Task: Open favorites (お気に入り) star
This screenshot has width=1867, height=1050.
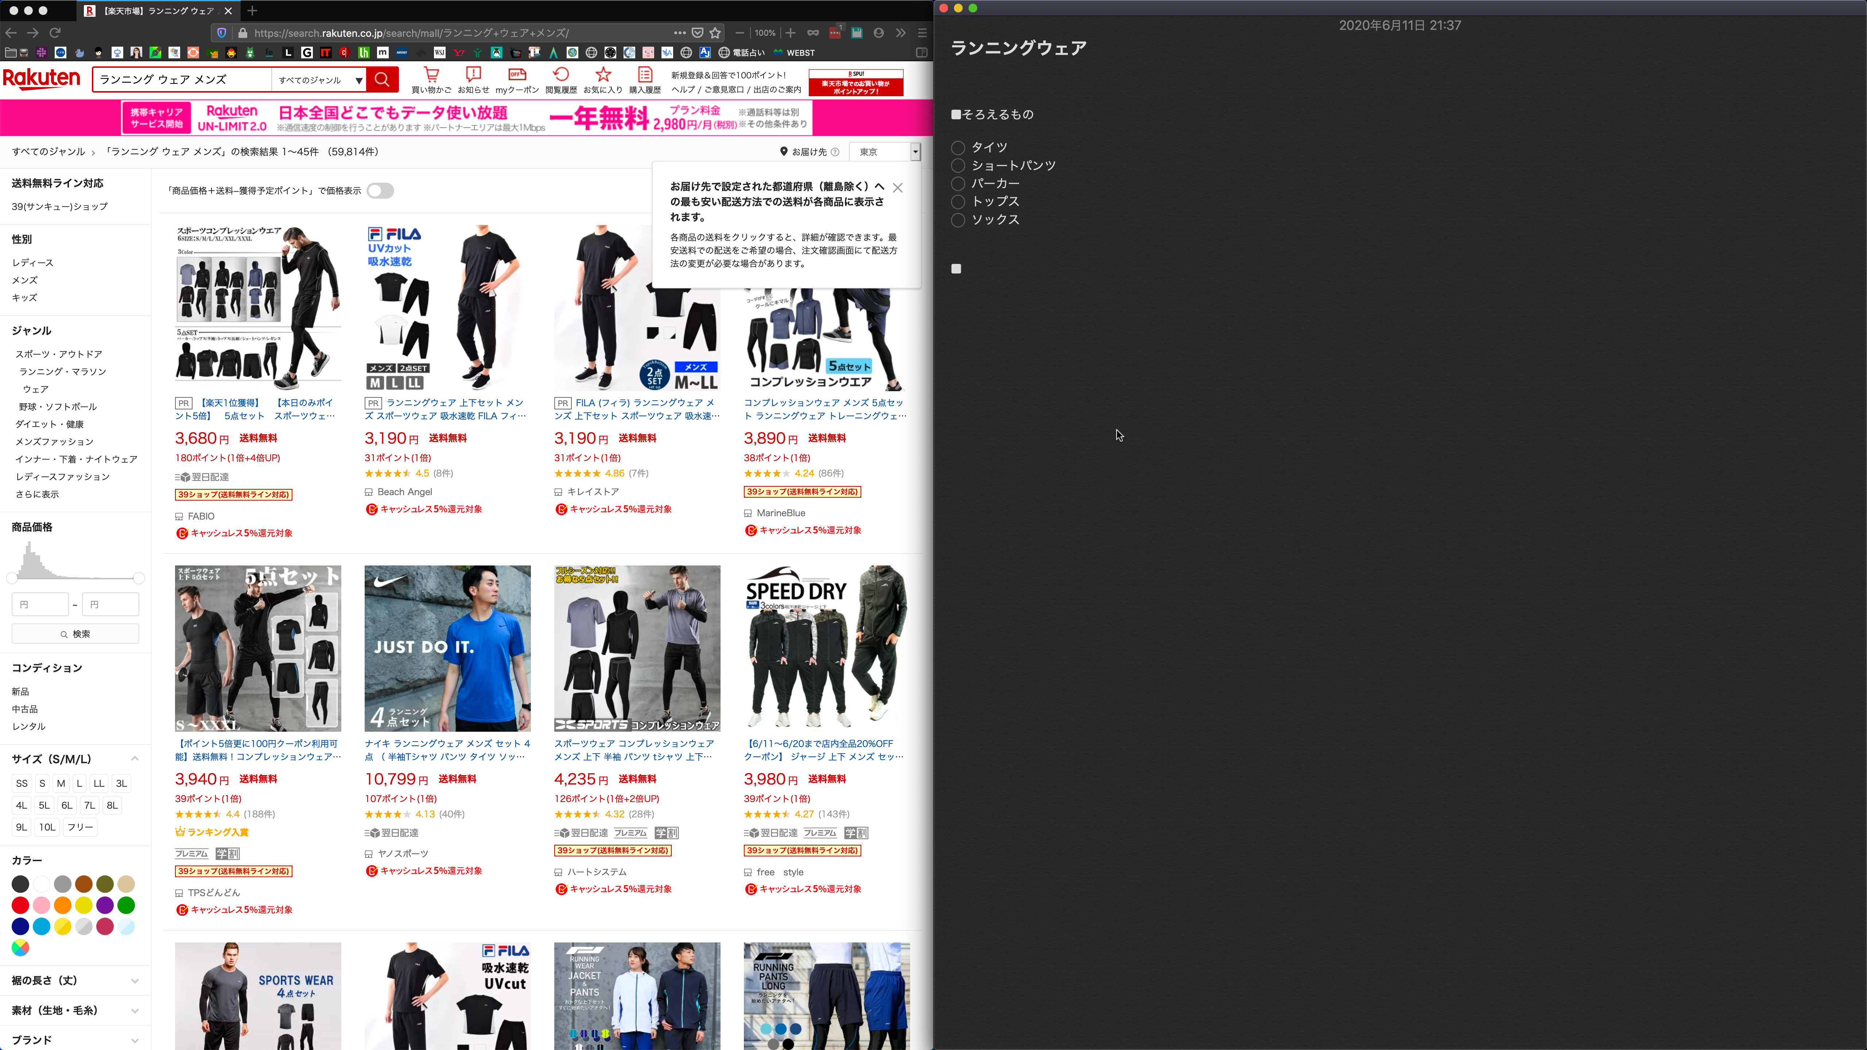Action: coord(603,81)
